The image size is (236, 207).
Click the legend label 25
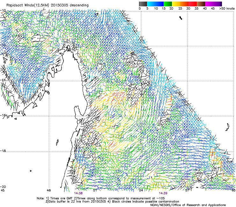180,9
